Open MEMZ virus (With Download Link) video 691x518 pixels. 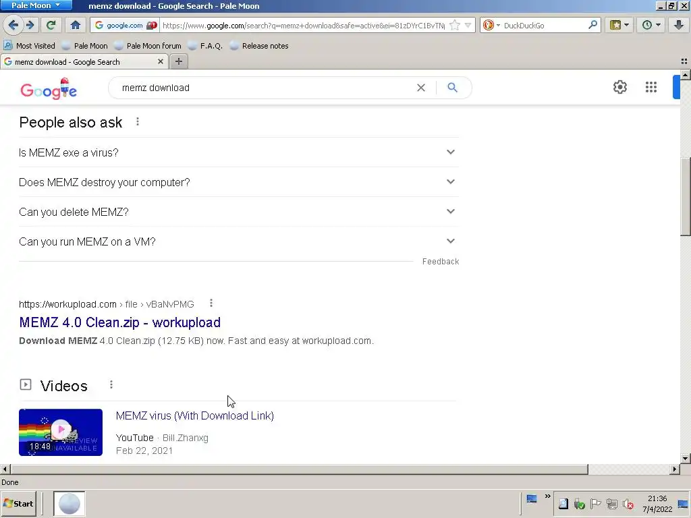pos(195,415)
